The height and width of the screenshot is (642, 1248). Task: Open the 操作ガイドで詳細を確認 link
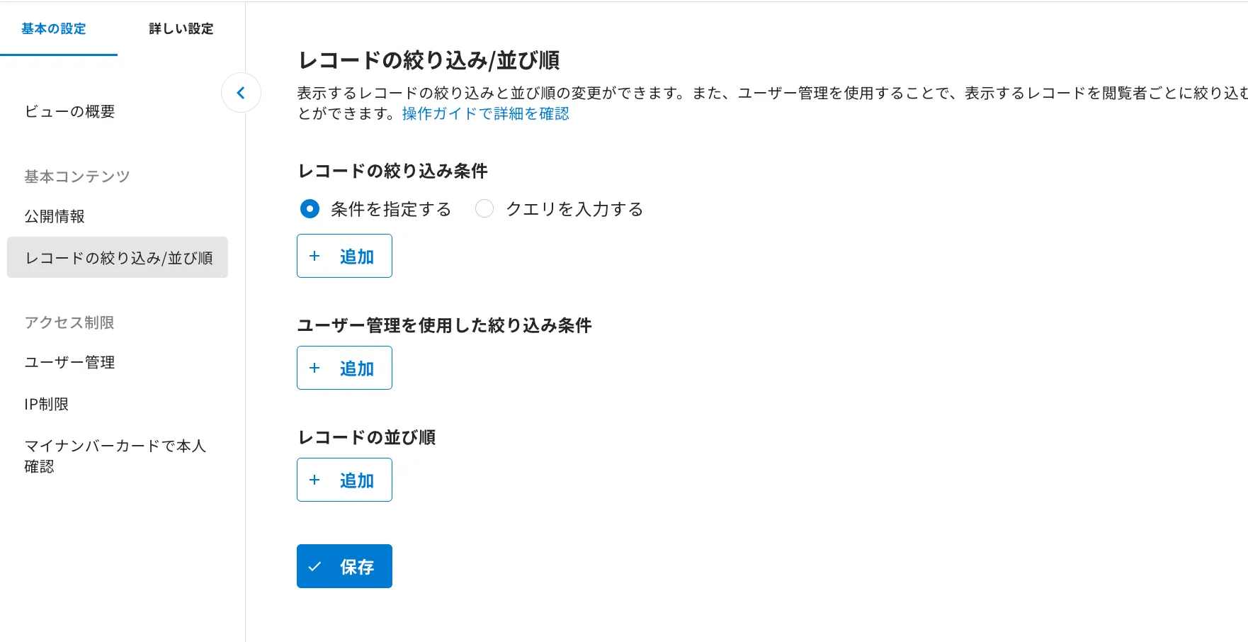point(485,114)
